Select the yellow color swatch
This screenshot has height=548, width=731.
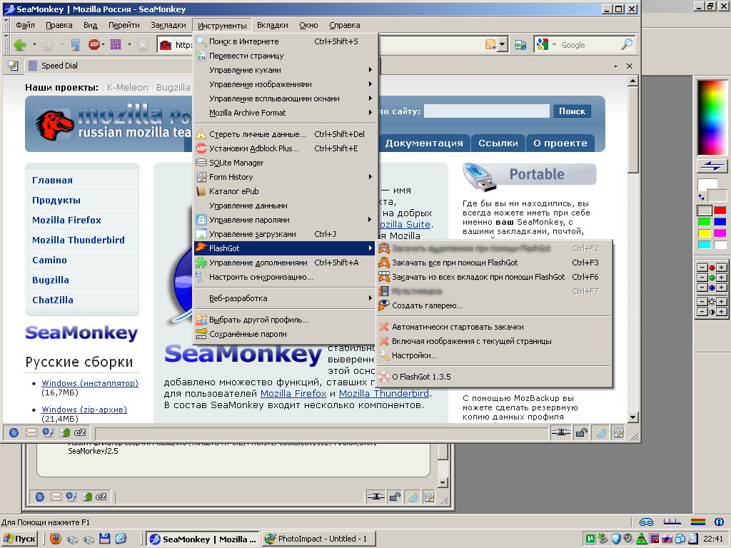704,233
